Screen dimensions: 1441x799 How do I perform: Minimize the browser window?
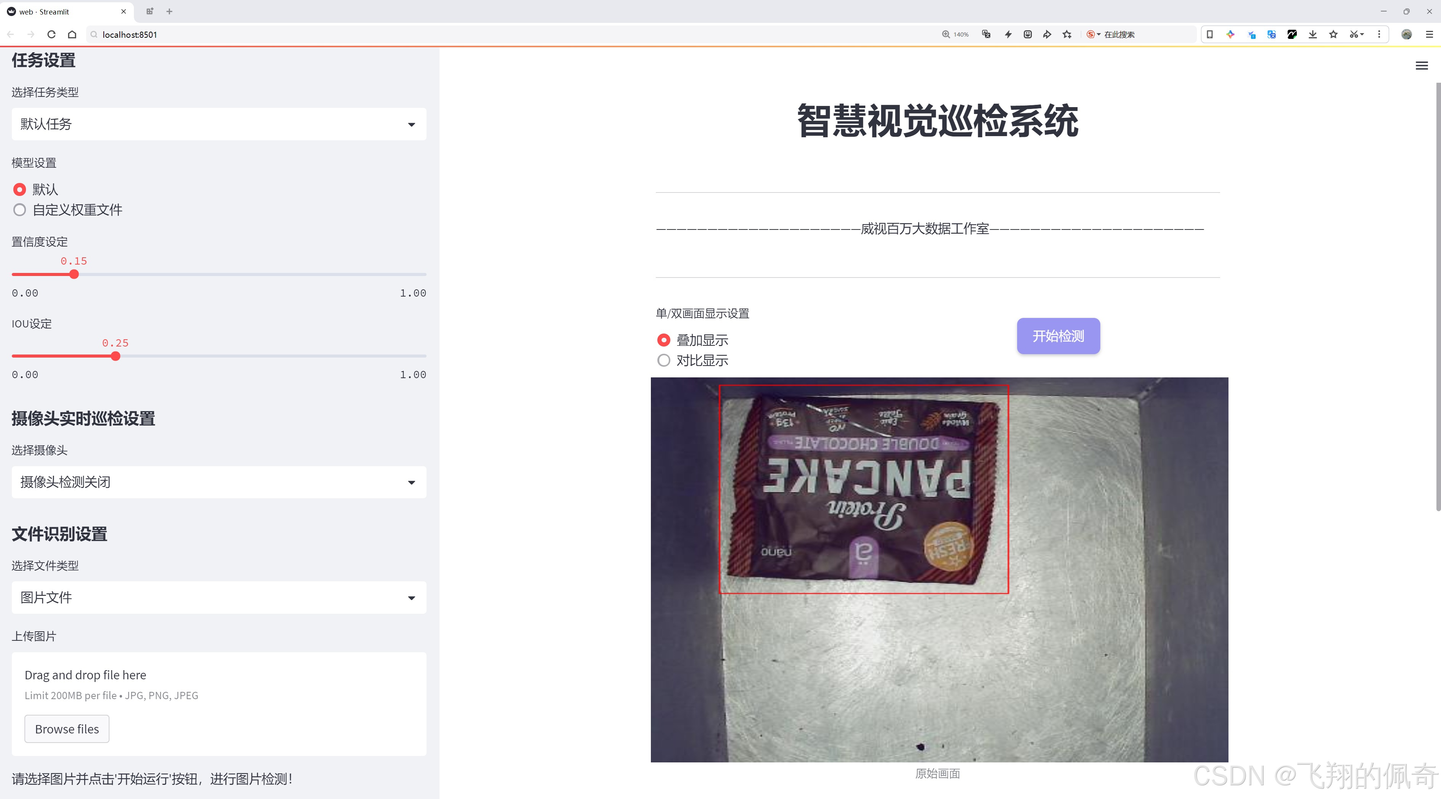[x=1383, y=11]
